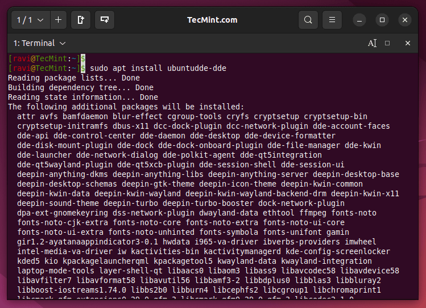
Task: Click package name 'deepin-gtk-theme'
Action: pos(158,184)
